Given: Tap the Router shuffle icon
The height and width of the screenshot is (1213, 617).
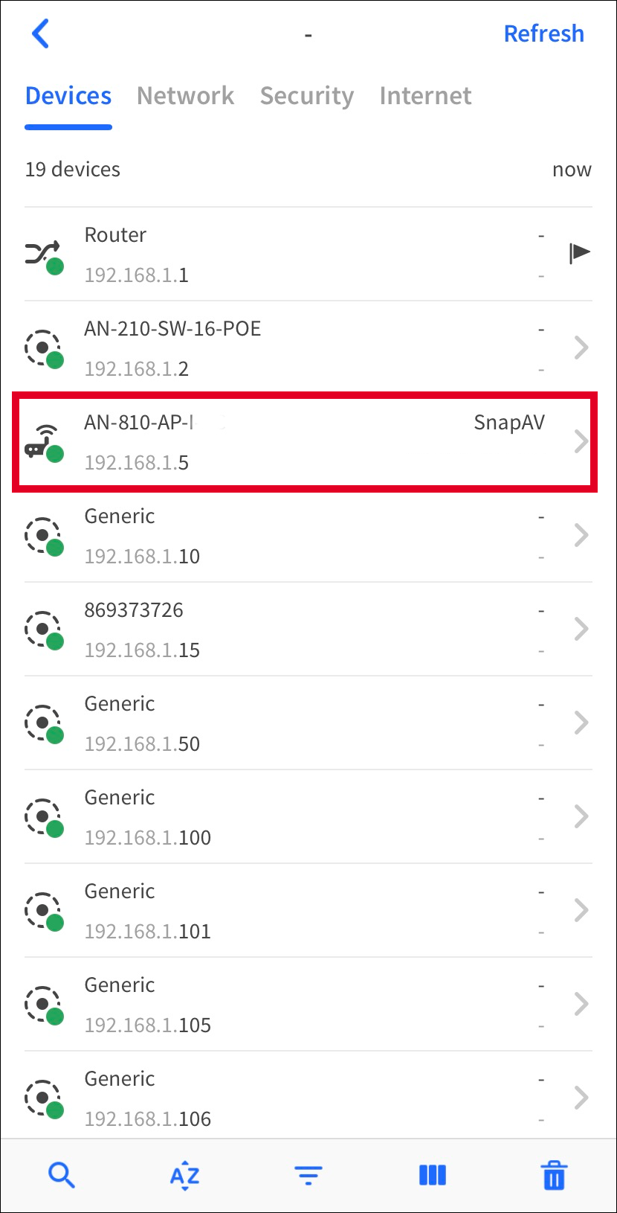Looking at the screenshot, I should (43, 255).
